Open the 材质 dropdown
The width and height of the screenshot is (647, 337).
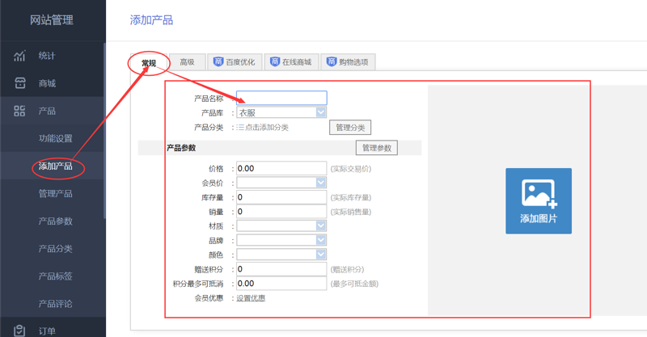(281, 225)
